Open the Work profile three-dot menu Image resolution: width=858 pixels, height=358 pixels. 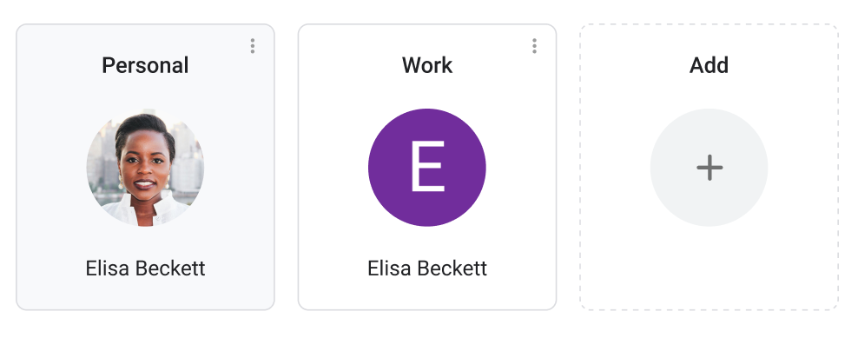(534, 46)
